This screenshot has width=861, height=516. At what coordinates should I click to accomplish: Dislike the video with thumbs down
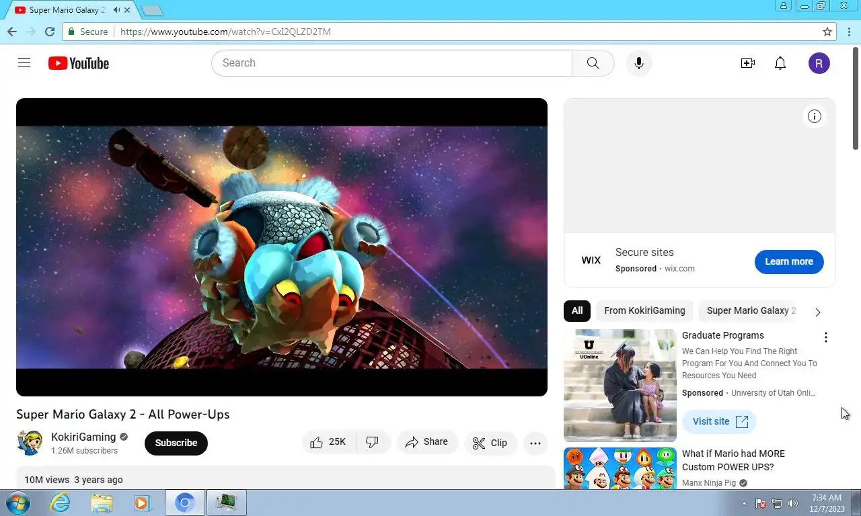[x=373, y=442]
